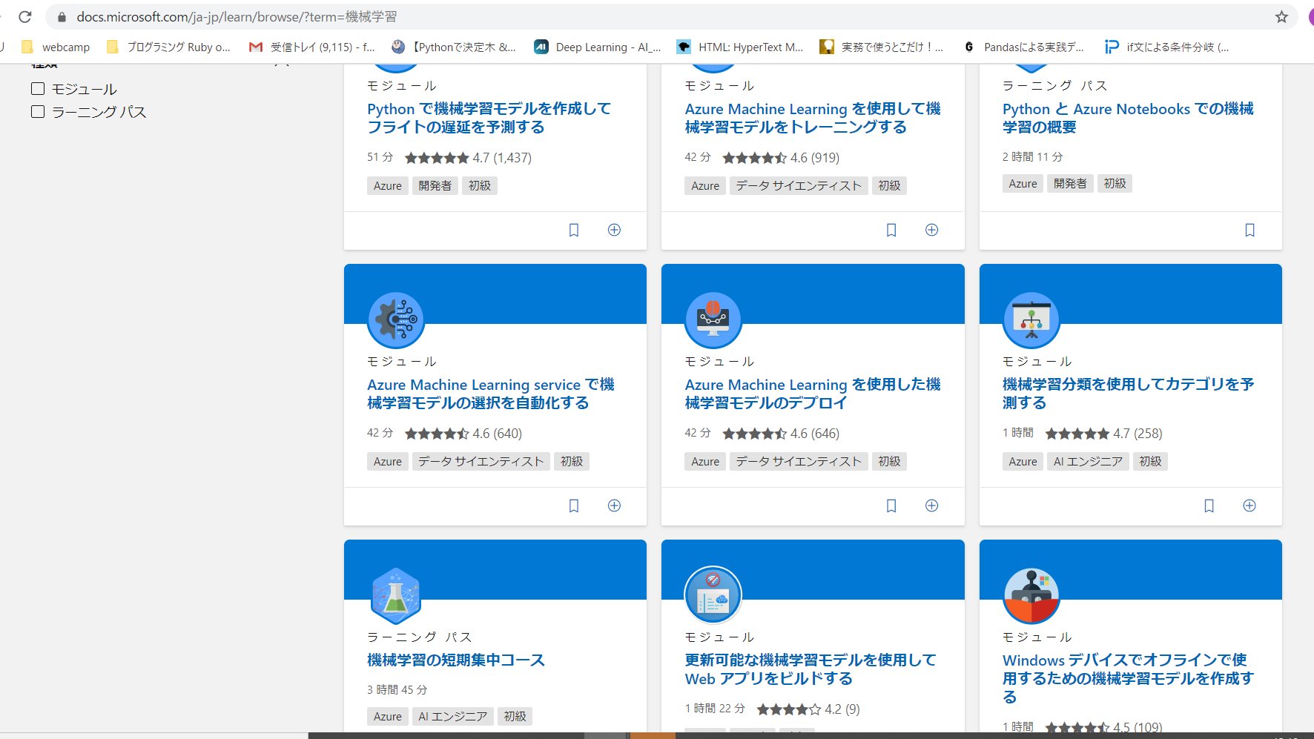This screenshot has height=739, width=1314.
Task: Click the presentation board icon on the category prediction card
Action: coord(1031,319)
